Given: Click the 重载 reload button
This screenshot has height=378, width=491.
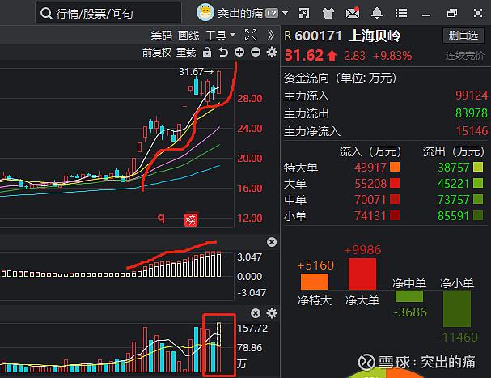Looking at the screenshot, I should pos(186,53).
